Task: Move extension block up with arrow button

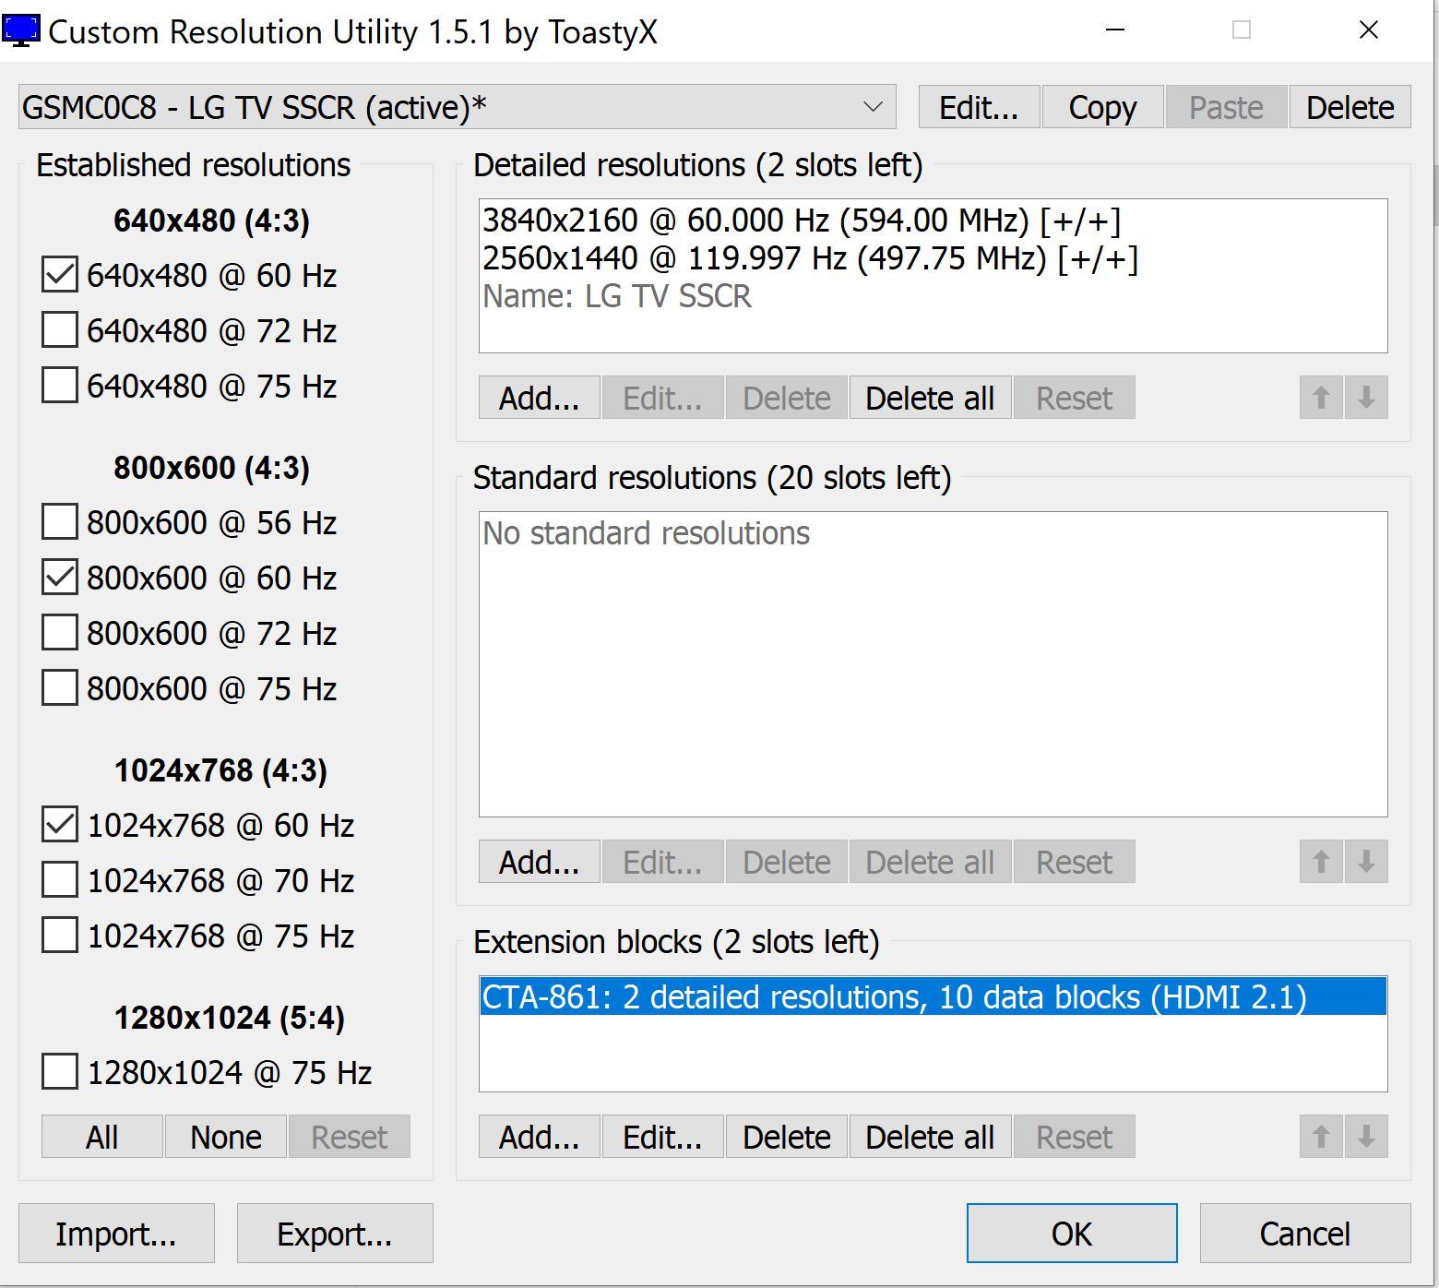Action: coord(1321,1137)
